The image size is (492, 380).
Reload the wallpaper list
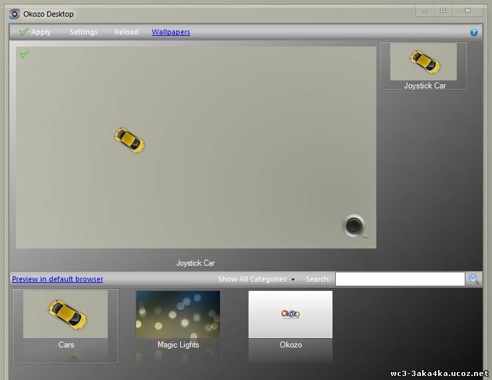tap(126, 32)
